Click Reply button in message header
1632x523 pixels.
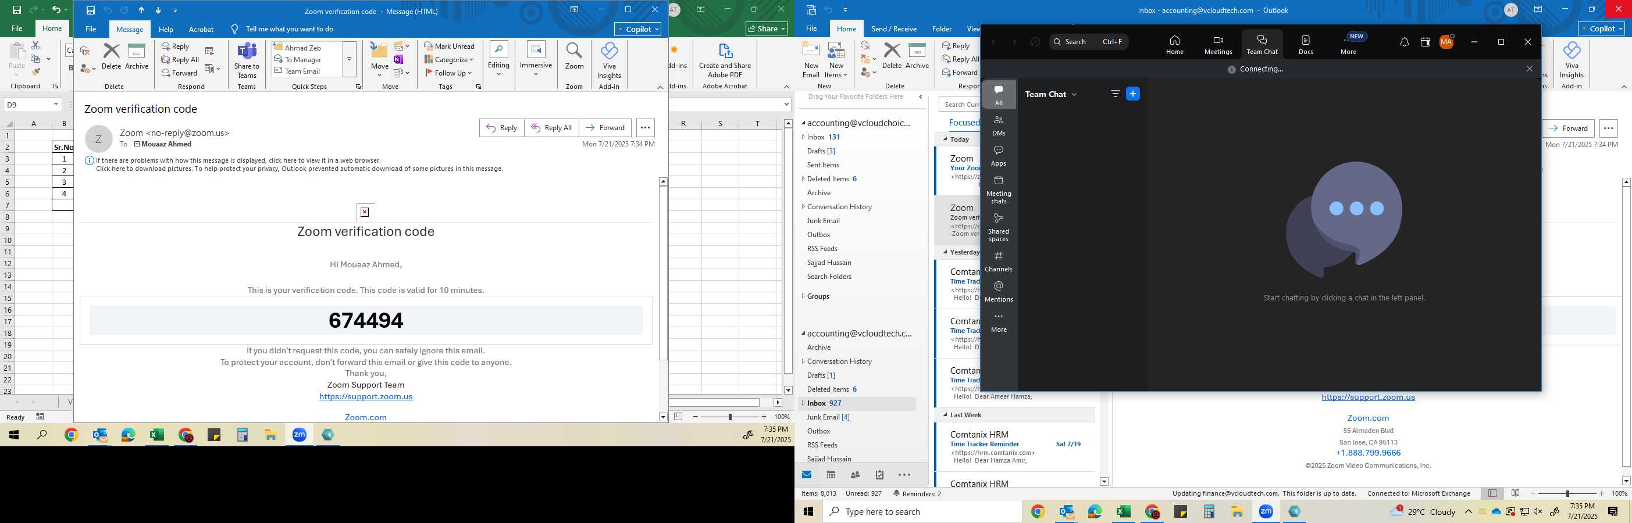tap(502, 128)
